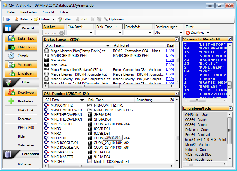Click the Datei add-file toolbar button
Image resolution: width=237 pixels, height=171 pixels.
click(21, 19)
